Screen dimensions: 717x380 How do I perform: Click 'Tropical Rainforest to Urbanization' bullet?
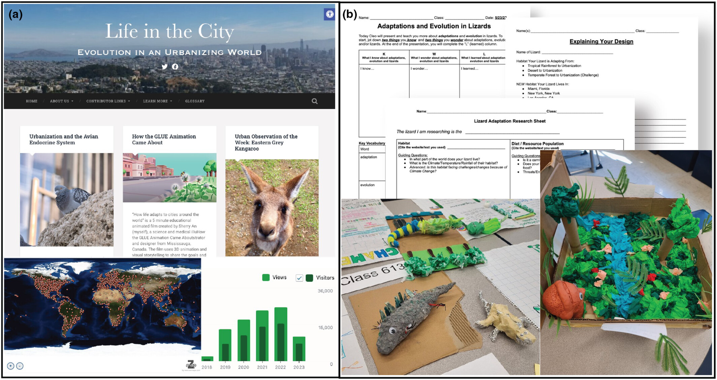coord(554,66)
